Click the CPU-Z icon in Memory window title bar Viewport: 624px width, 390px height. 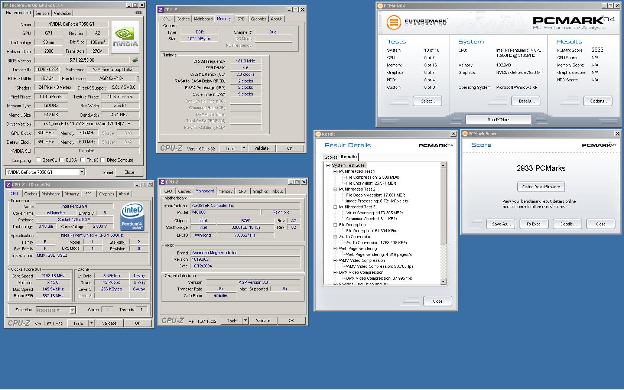(x=160, y=10)
